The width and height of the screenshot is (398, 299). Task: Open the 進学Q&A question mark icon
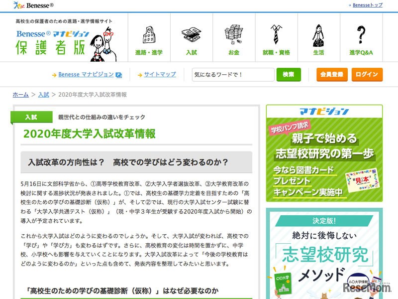point(361,35)
